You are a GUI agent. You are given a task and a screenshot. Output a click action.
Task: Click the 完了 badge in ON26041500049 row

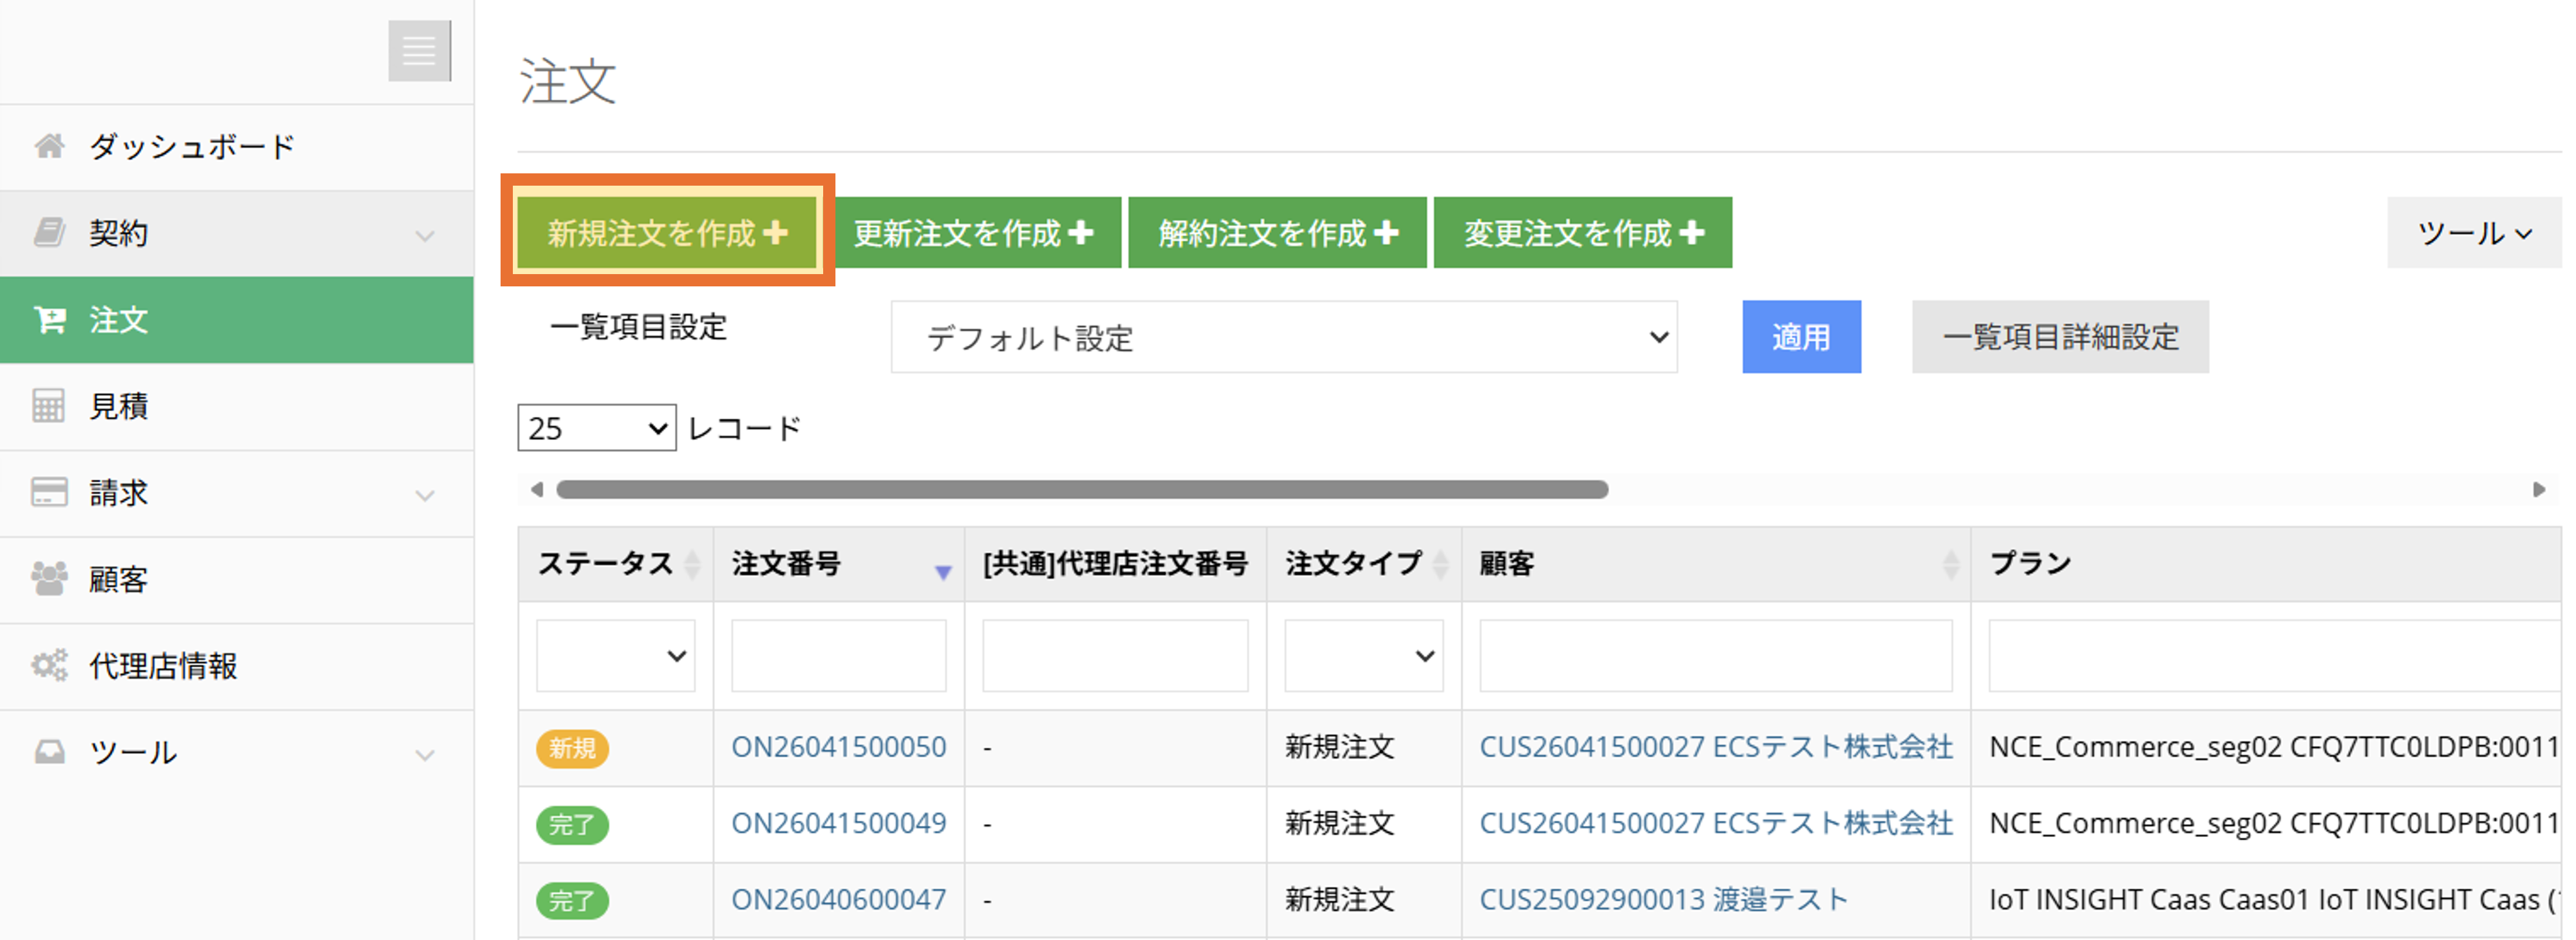pyautogui.click(x=573, y=825)
